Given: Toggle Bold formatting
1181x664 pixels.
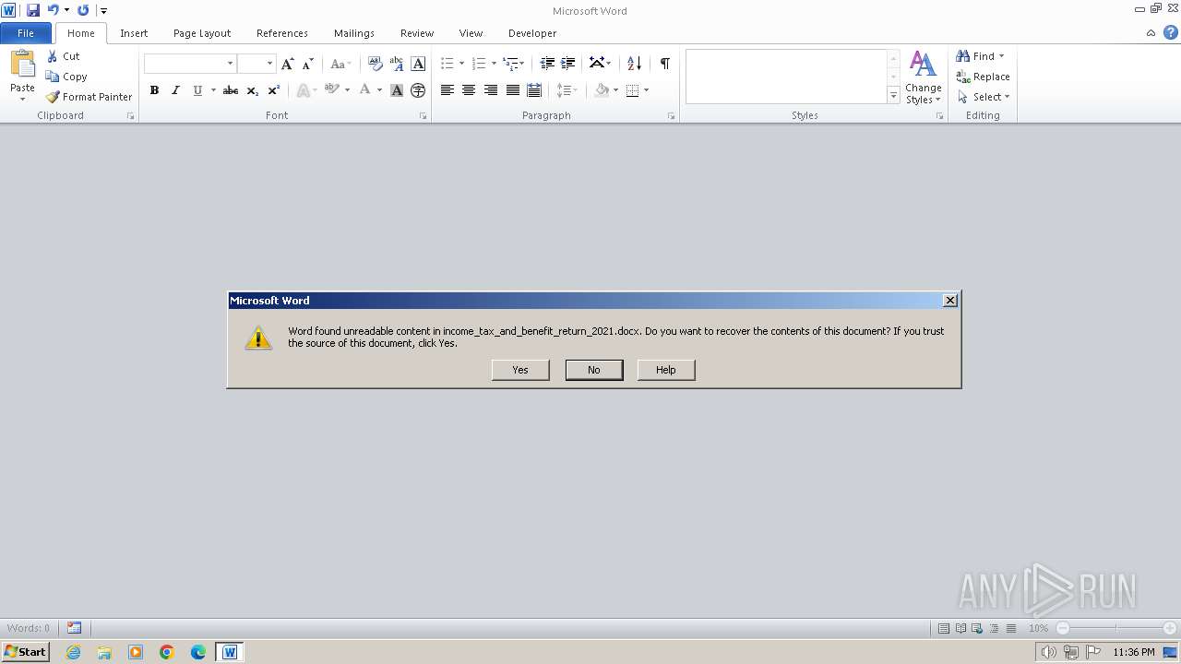Looking at the screenshot, I should [x=154, y=90].
